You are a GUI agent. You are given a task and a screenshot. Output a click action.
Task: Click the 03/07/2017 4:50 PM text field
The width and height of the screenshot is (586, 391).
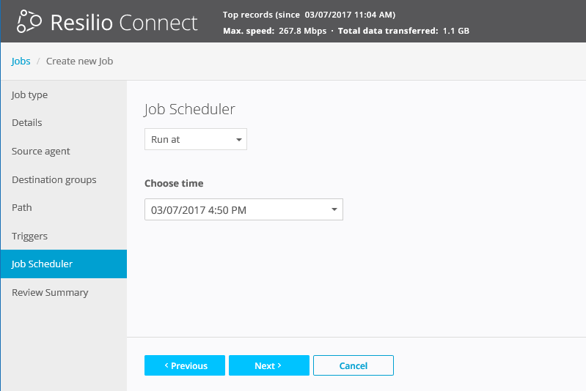[220, 210]
